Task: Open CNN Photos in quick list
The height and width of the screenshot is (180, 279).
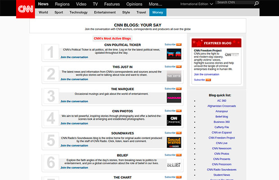Action: click(221, 154)
